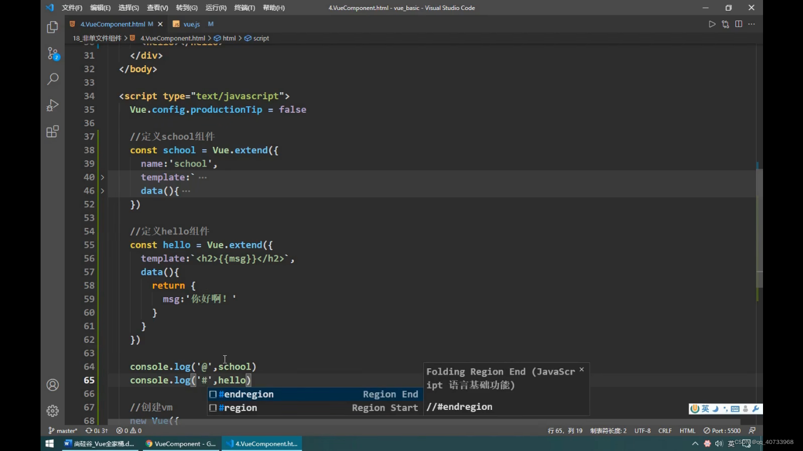Close the 4.VueComponent.html editor tab
803x451 pixels.
[160, 24]
